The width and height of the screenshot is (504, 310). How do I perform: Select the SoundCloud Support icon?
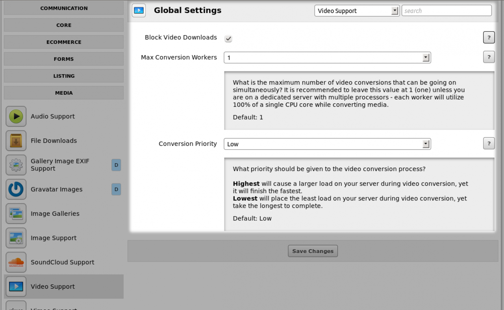16,262
